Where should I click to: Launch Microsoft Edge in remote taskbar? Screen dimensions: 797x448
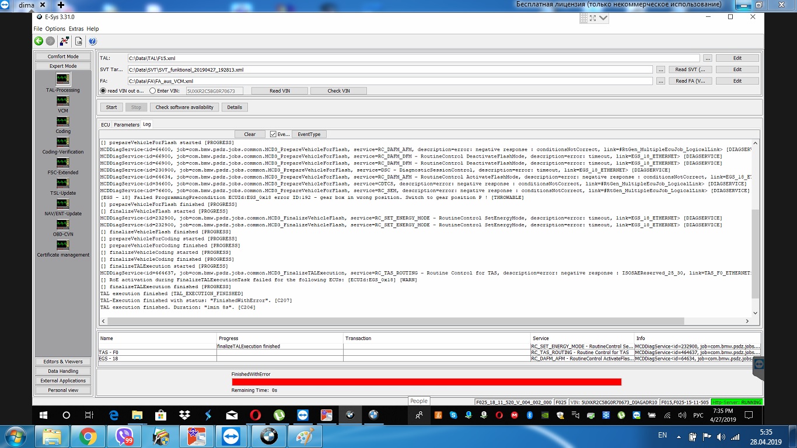[114, 415]
